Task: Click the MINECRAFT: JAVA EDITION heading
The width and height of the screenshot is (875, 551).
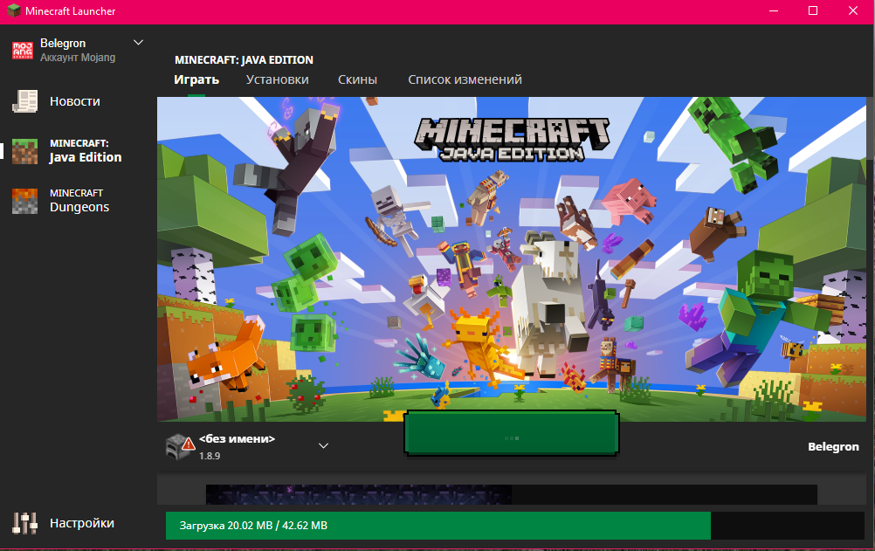Action: [x=244, y=59]
